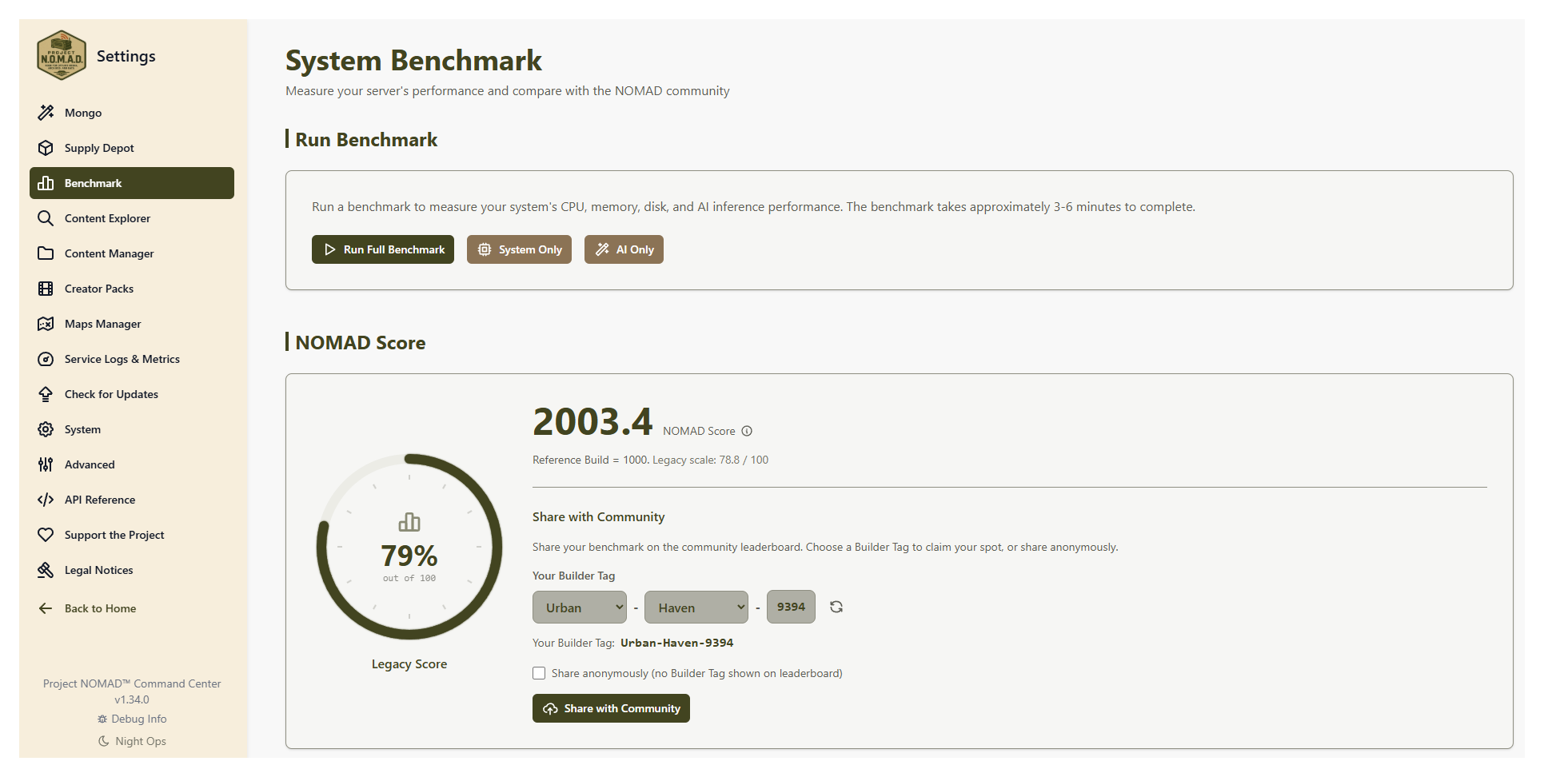Click the Legal Notices gavel icon
The width and height of the screenshot is (1544, 777).
(x=46, y=570)
